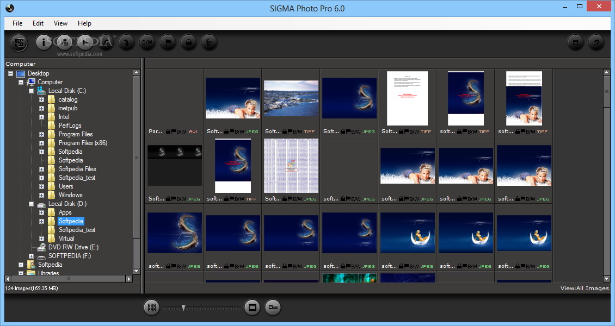615x326 pixels.
Task: Toggle B/W marker under the first JPEG thumbnail
Action: (x=239, y=131)
